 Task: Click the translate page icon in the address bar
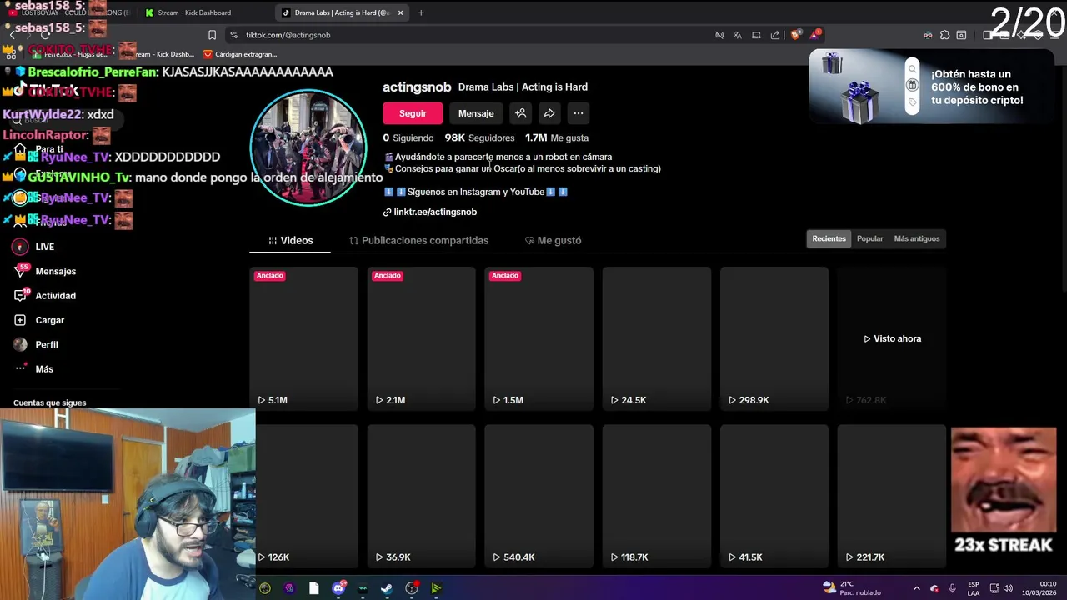point(738,35)
